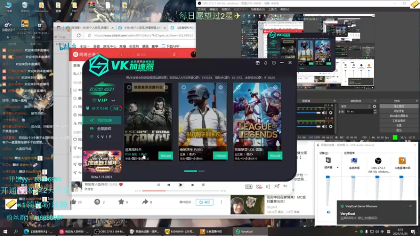Open more options dots beside notes button
The image size is (420, 236).
click(221, 202)
